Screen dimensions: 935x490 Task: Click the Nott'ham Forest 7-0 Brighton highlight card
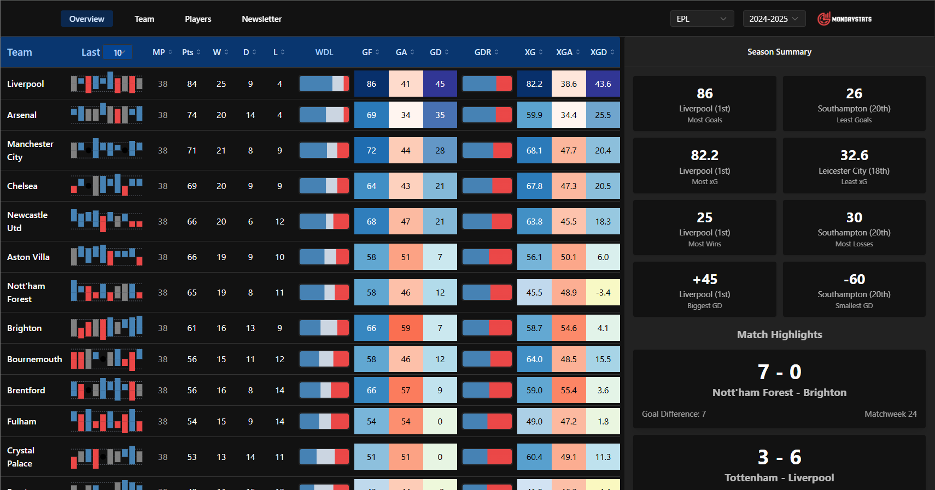[779, 388]
